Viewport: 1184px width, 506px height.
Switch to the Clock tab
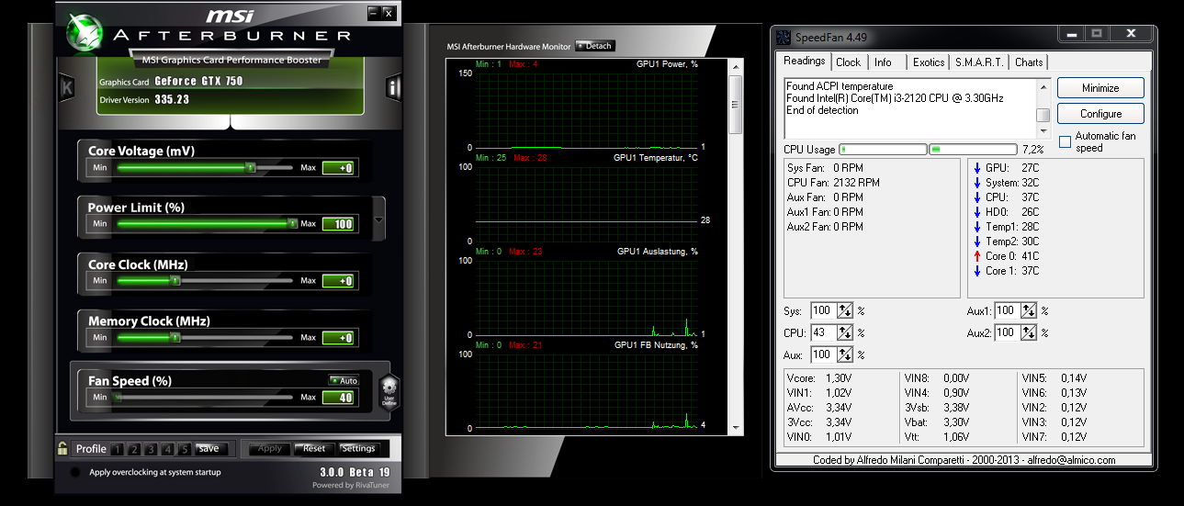[848, 62]
